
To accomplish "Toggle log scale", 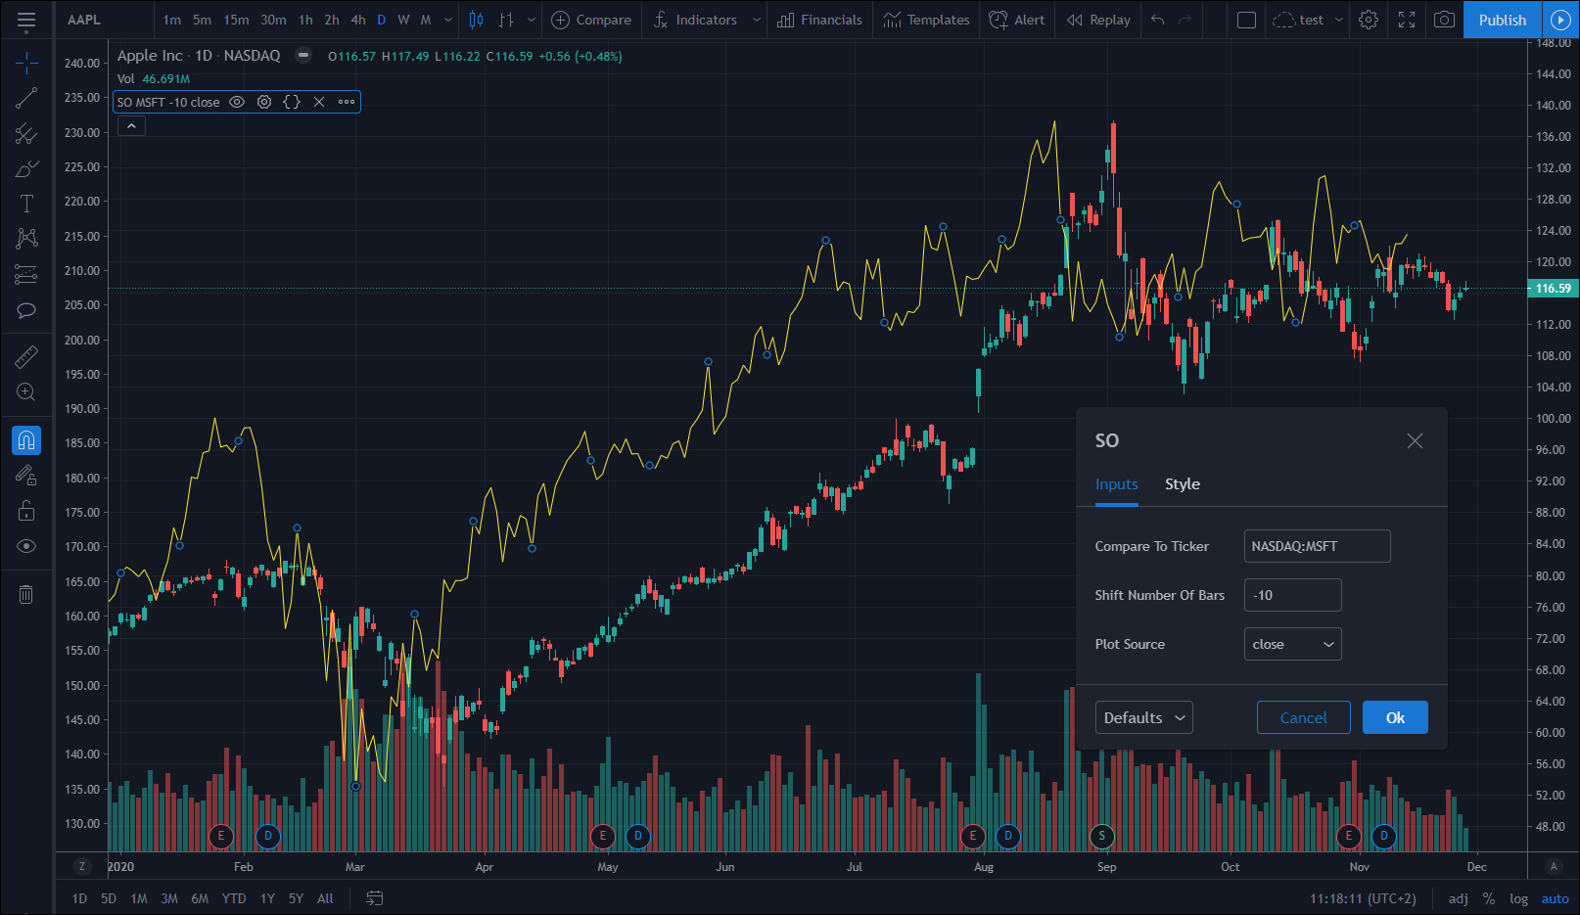I will [1518, 898].
